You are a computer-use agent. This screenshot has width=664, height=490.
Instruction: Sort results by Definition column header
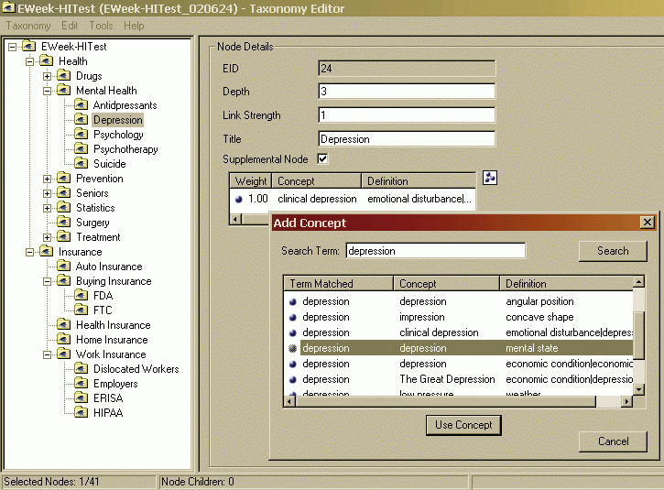[x=566, y=283]
